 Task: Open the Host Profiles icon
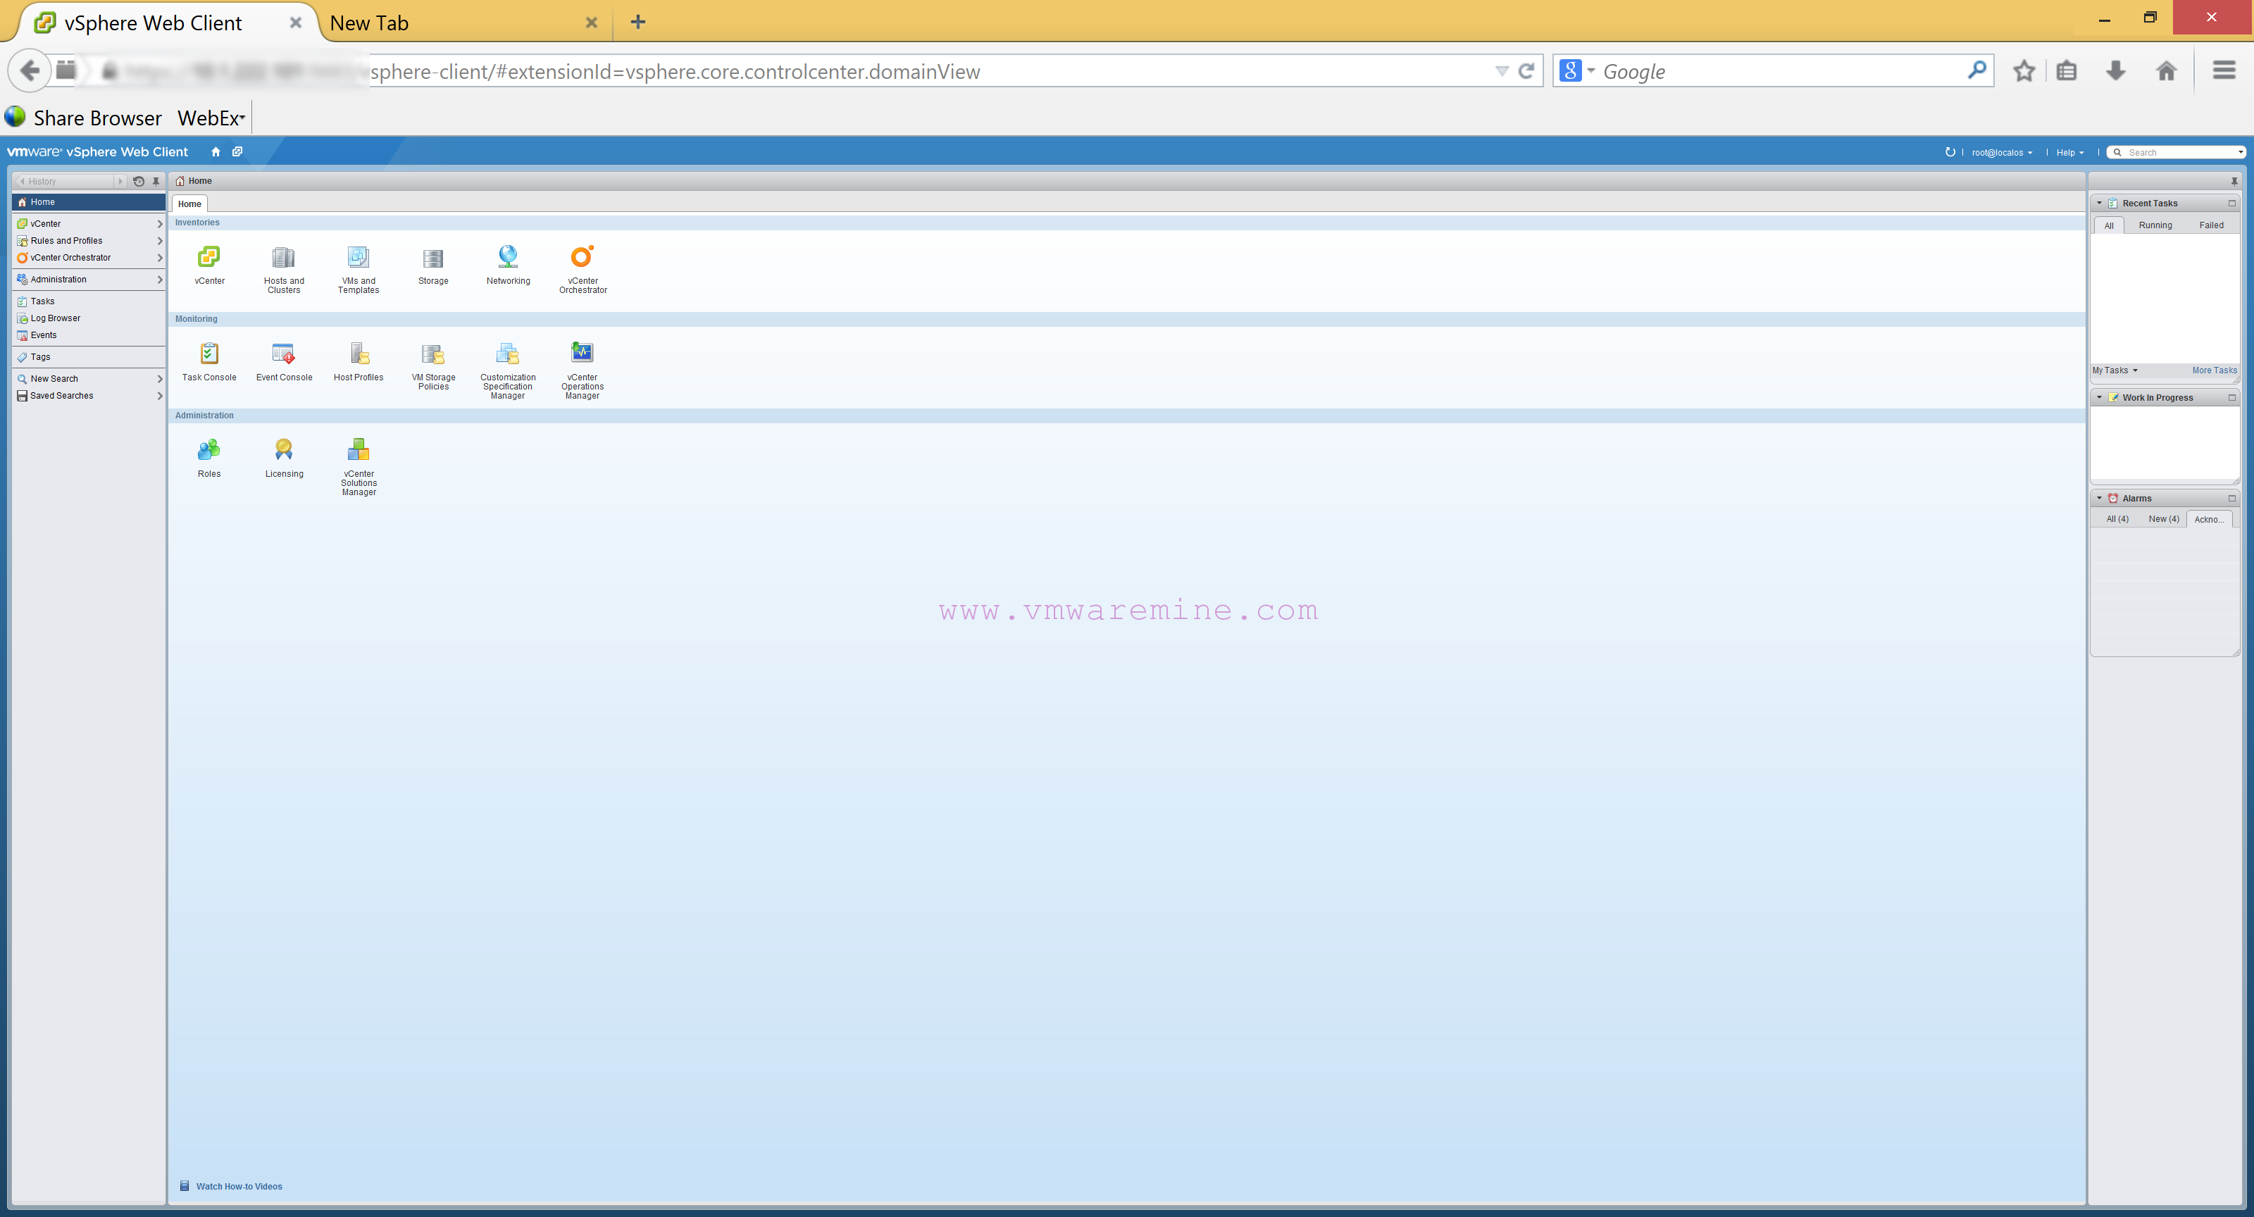(x=359, y=354)
